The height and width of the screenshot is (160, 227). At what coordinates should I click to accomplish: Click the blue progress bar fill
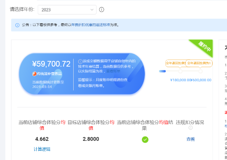[162, 71]
